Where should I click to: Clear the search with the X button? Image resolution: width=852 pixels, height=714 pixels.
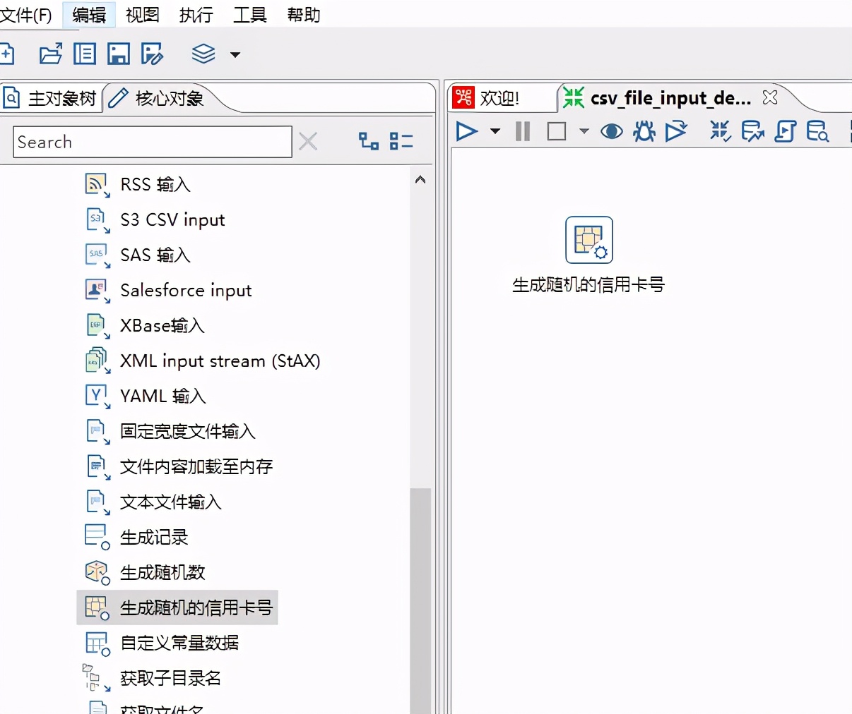pos(308,142)
